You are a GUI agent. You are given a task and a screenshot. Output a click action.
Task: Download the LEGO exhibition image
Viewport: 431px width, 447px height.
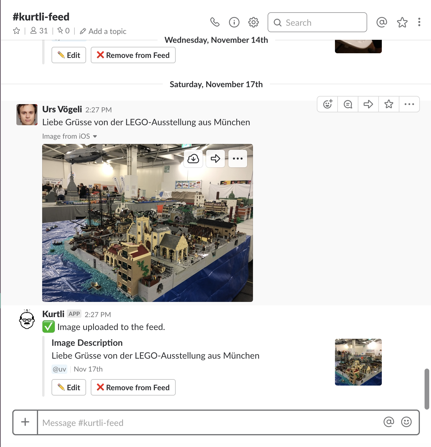[193, 159]
